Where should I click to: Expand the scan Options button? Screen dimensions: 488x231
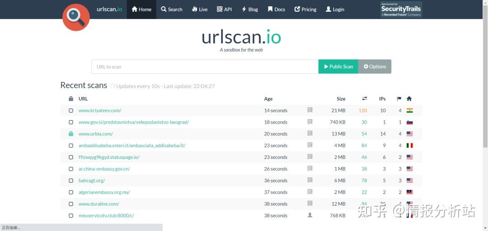point(375,66)
